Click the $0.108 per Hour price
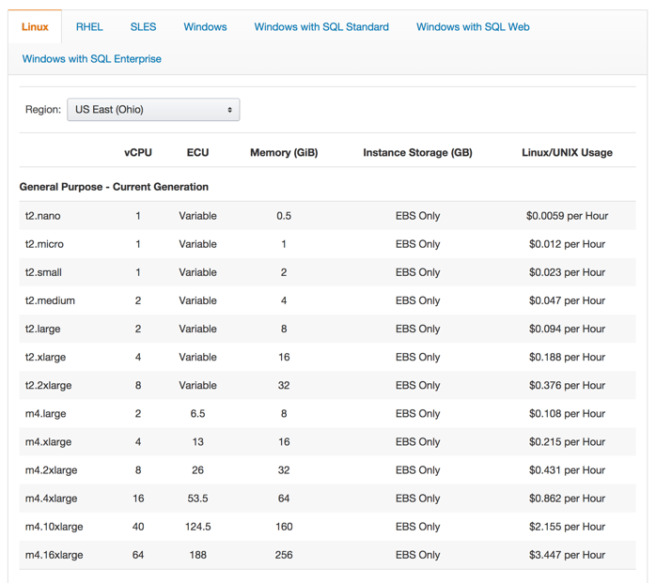The image size is (656, 583). [x=567, y=414]
